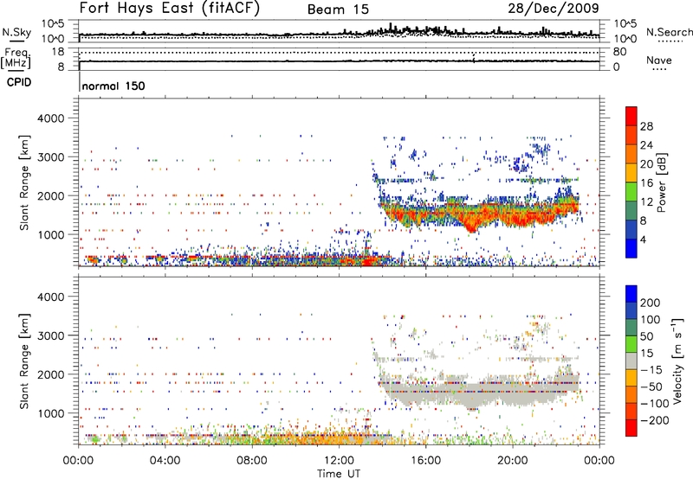
Task: Click the '2000' tick in the power panel
Action: (x=50, y=195)
